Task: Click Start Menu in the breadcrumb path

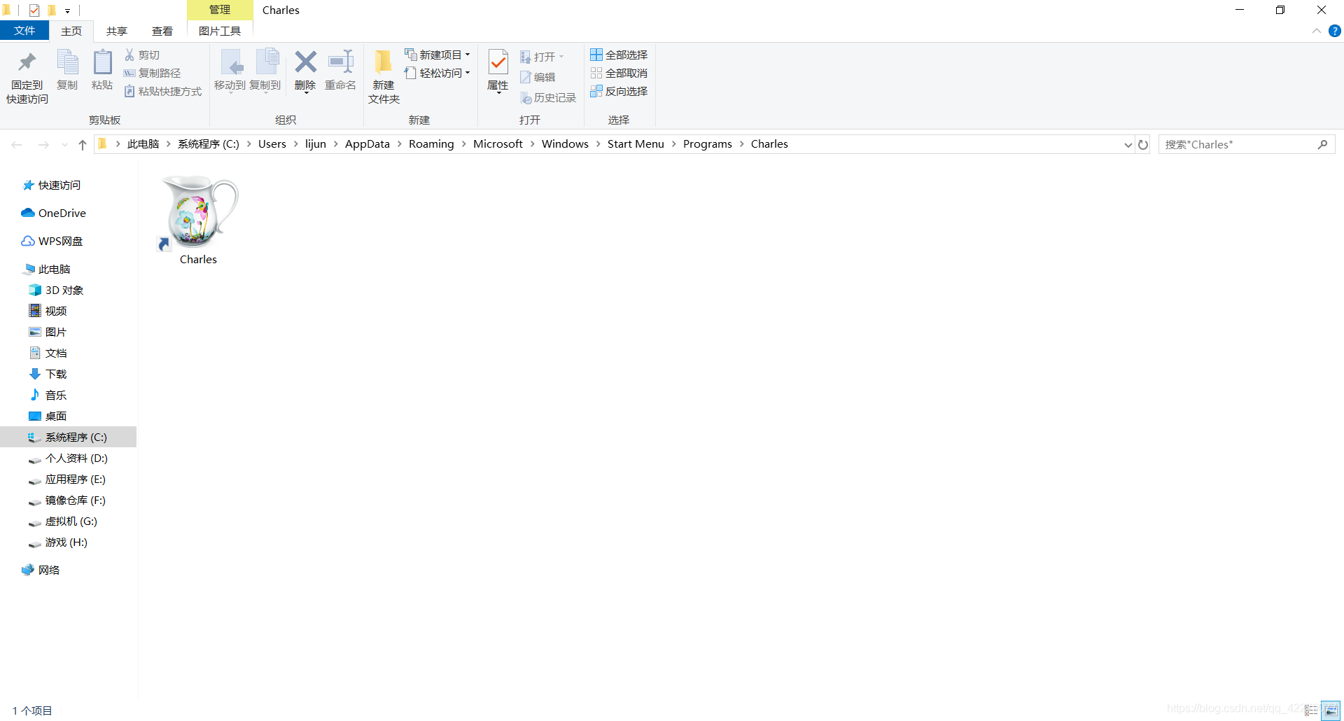Action: pyautogui.click(x=636, y=144)
